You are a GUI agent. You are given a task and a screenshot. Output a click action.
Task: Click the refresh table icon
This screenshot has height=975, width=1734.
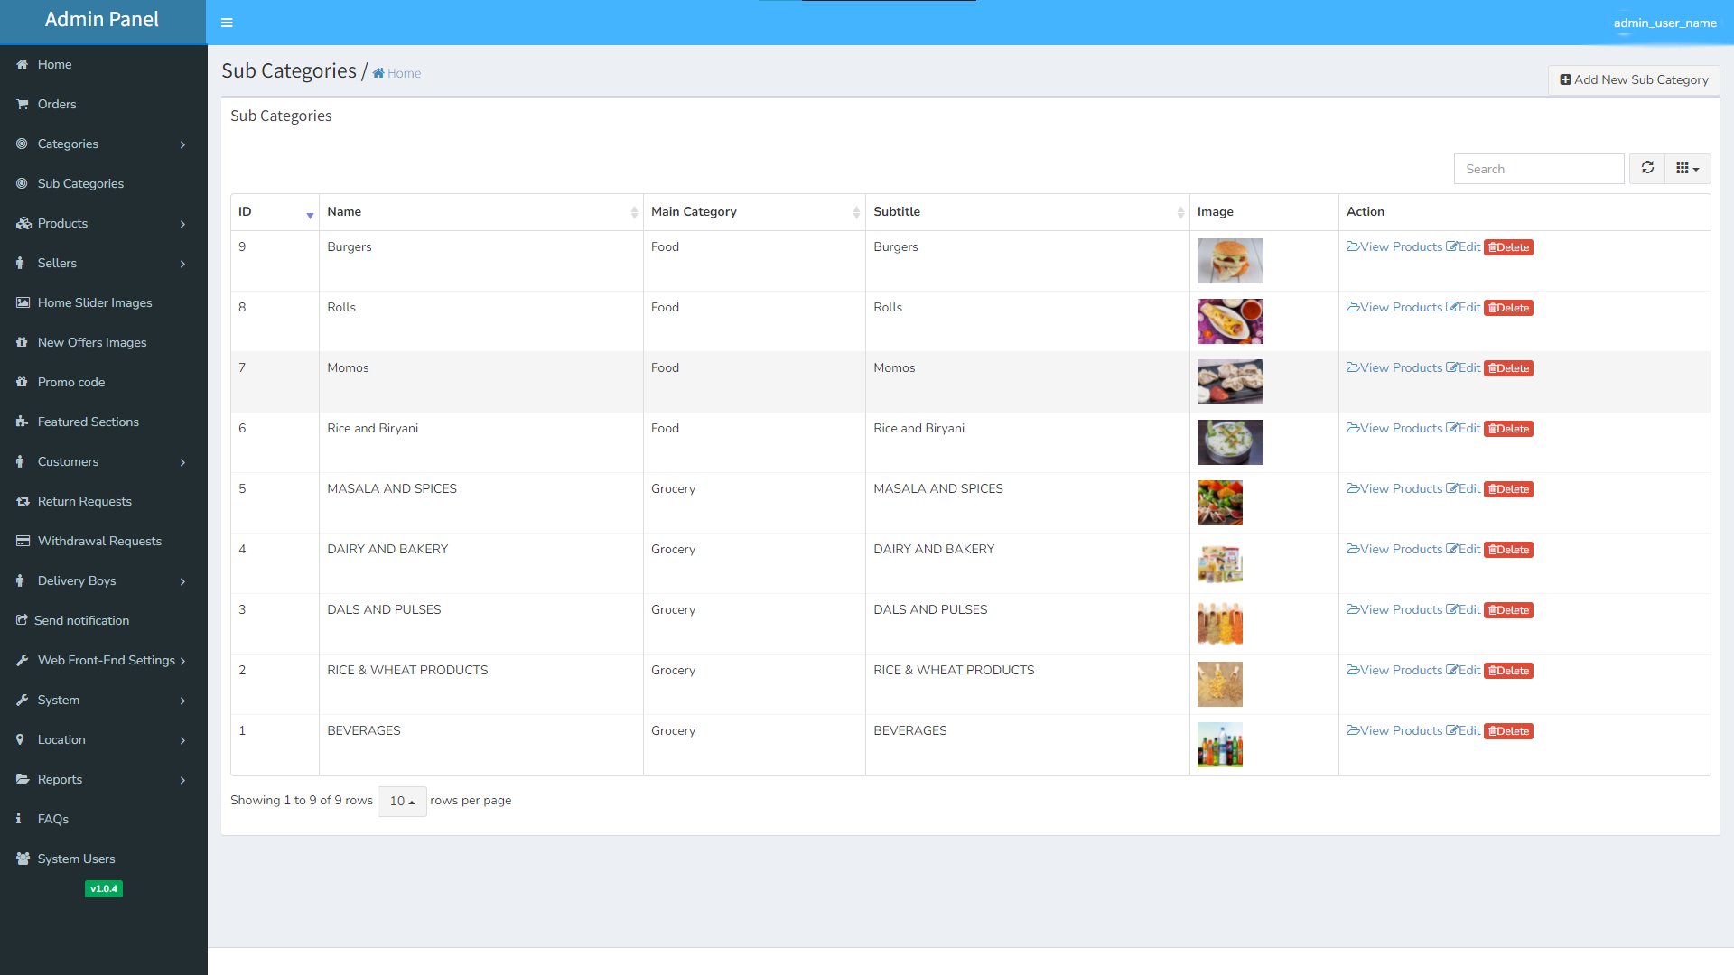point(1647,168)
